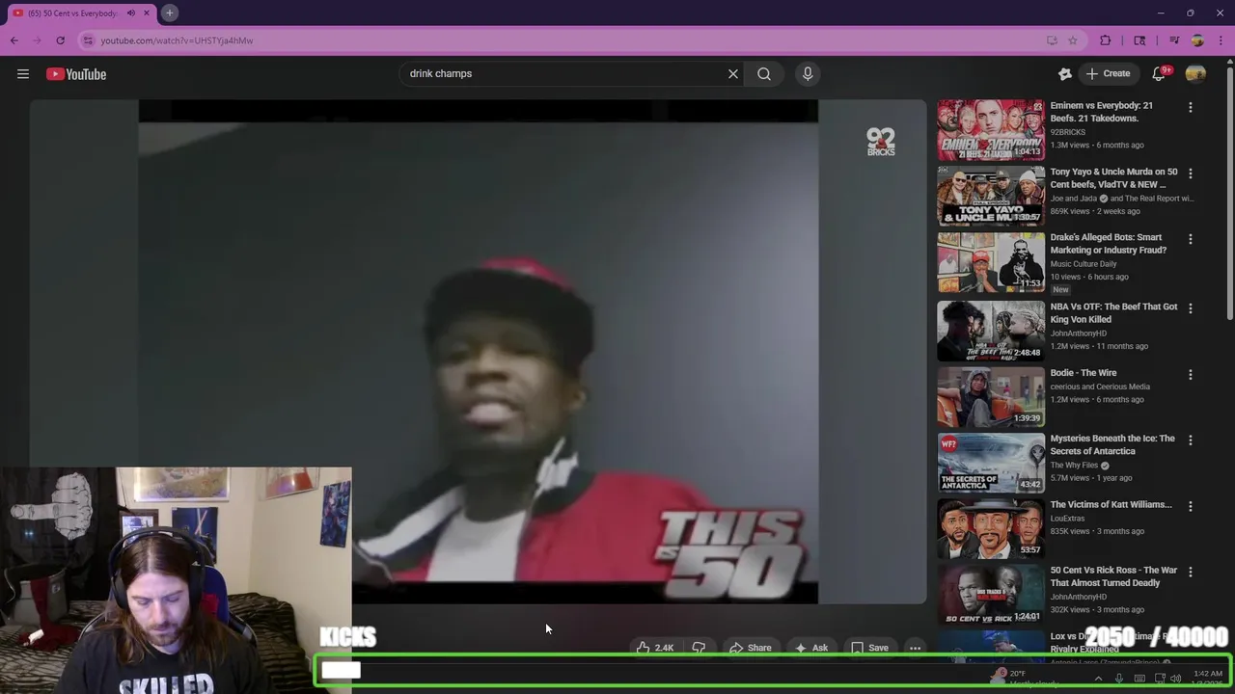
Task: Open the Drake's Alleged Bots thumbnail
Action: coord(990,261)
